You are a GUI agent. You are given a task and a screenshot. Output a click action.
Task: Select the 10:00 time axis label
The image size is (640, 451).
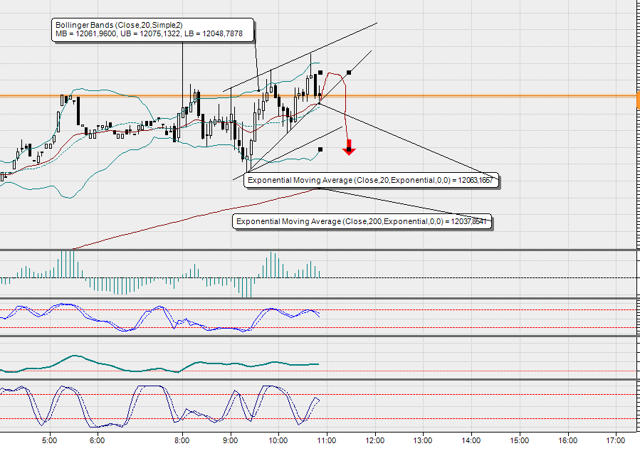[x=278, y=441]
